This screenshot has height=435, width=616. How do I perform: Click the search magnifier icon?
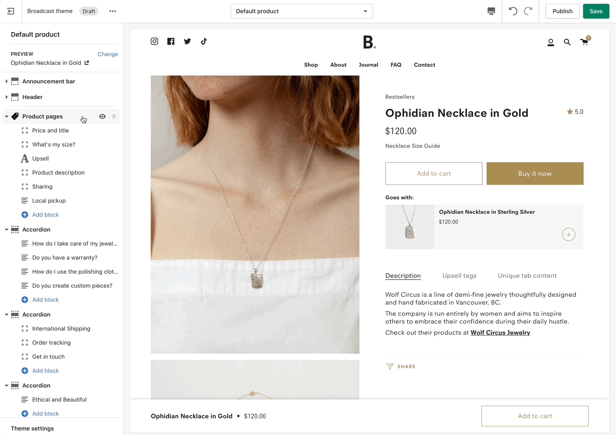(567, 42)
